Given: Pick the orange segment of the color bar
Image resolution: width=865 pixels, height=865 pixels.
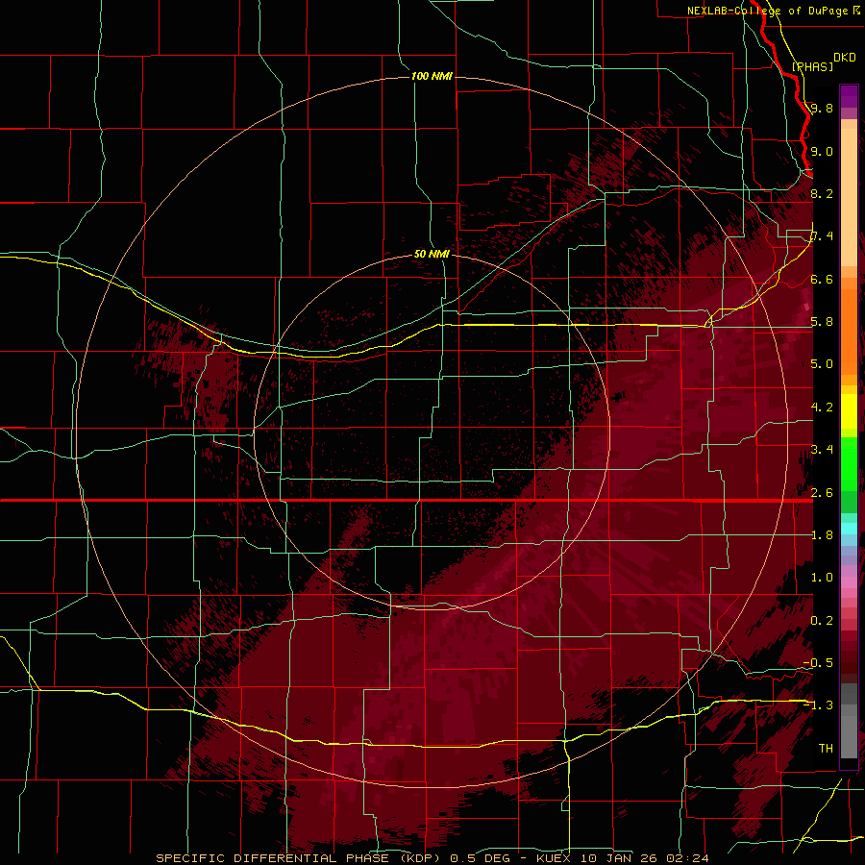Looking at the screenshot, I should [849, 326].
